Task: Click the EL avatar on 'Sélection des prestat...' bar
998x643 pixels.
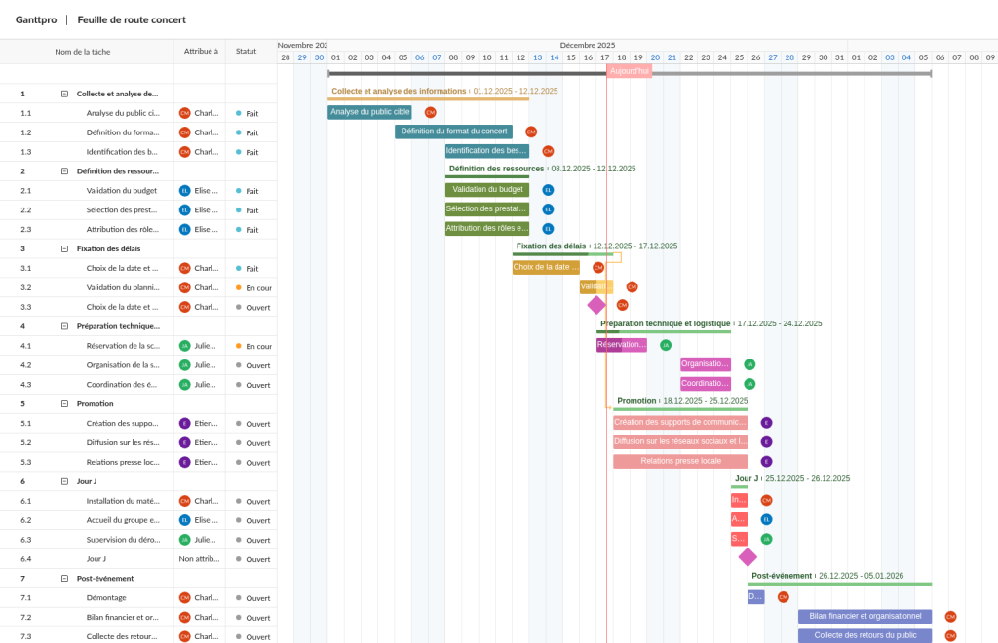Action: (548, 208)
